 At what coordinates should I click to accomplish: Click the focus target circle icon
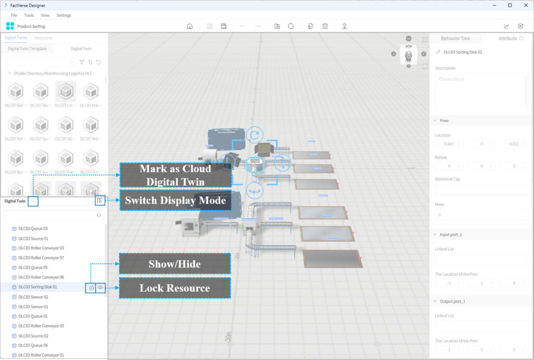coord(291,26)
